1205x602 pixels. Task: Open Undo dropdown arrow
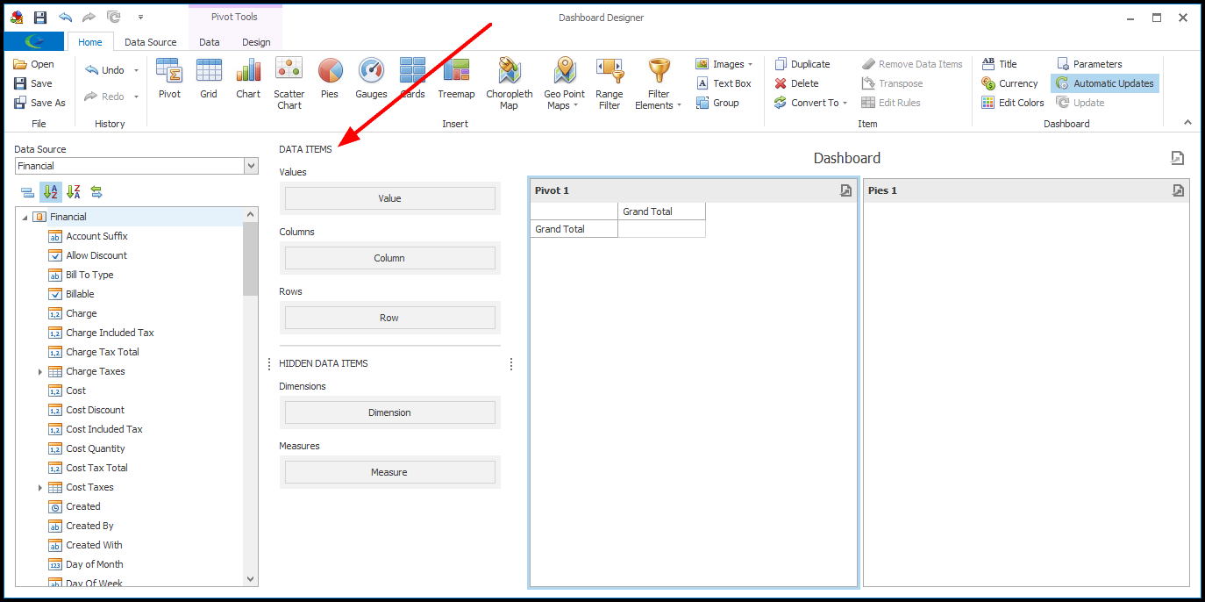point(136,70)
